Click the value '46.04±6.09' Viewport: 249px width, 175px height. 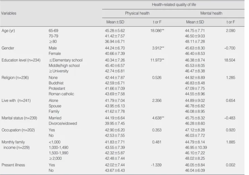pyautogui.click(x=195, y=170)
